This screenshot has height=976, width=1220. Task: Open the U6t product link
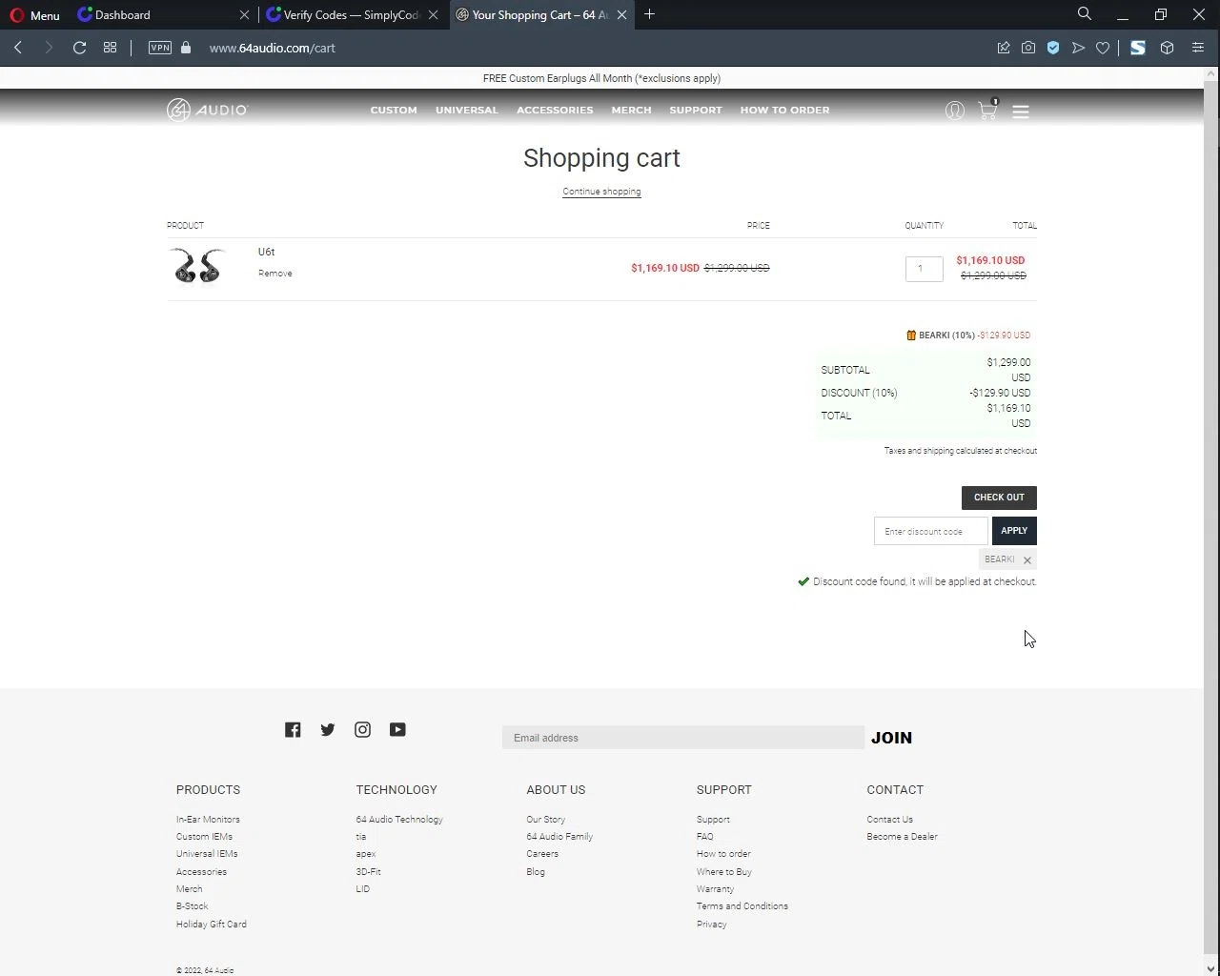coord(266,253)
